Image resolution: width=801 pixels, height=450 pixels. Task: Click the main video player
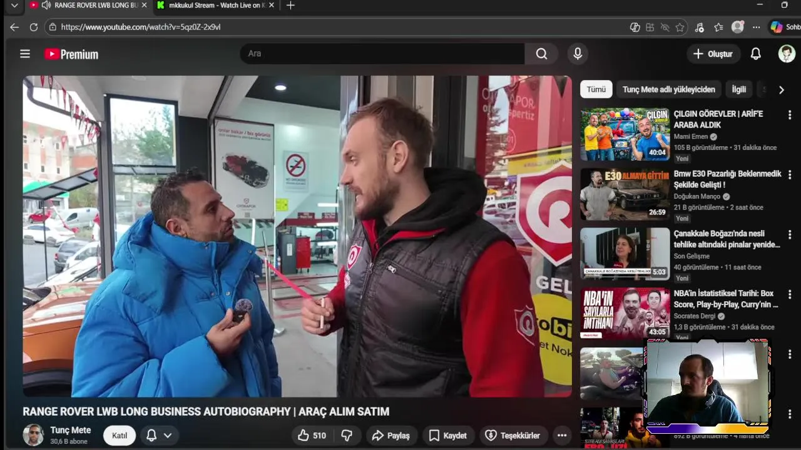click(x=297, y=236)
